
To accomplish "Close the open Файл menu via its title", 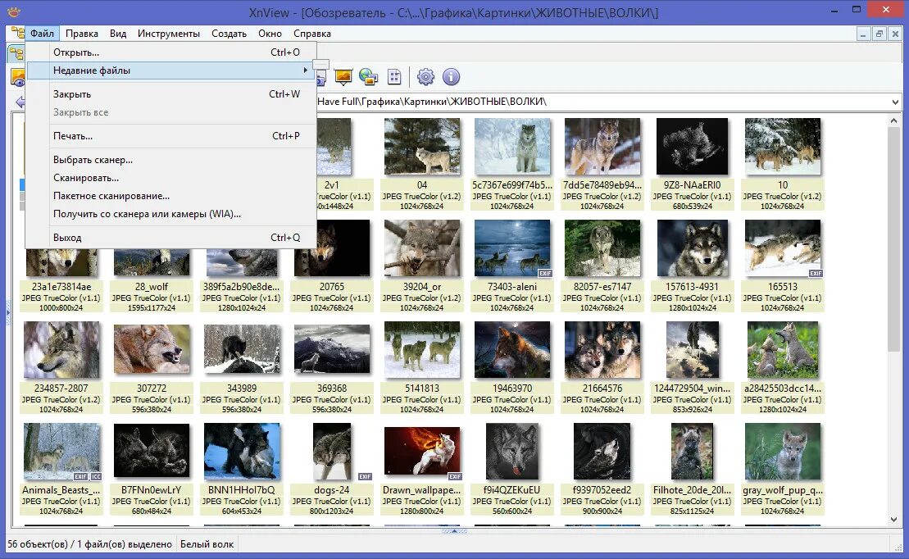I will pyautogui.click(x=43, y=34).
